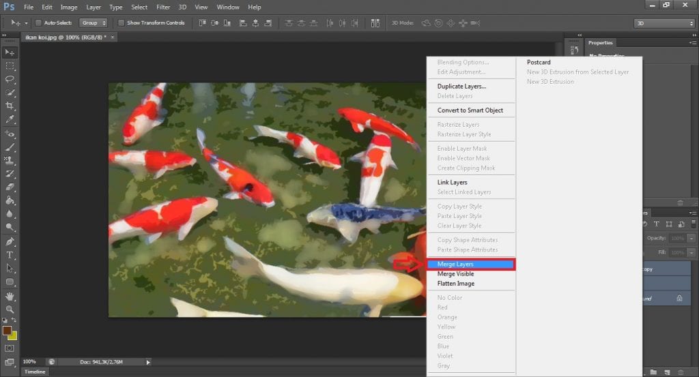Expand the document status info arrow
699x377 pixels.
(148, 362)
